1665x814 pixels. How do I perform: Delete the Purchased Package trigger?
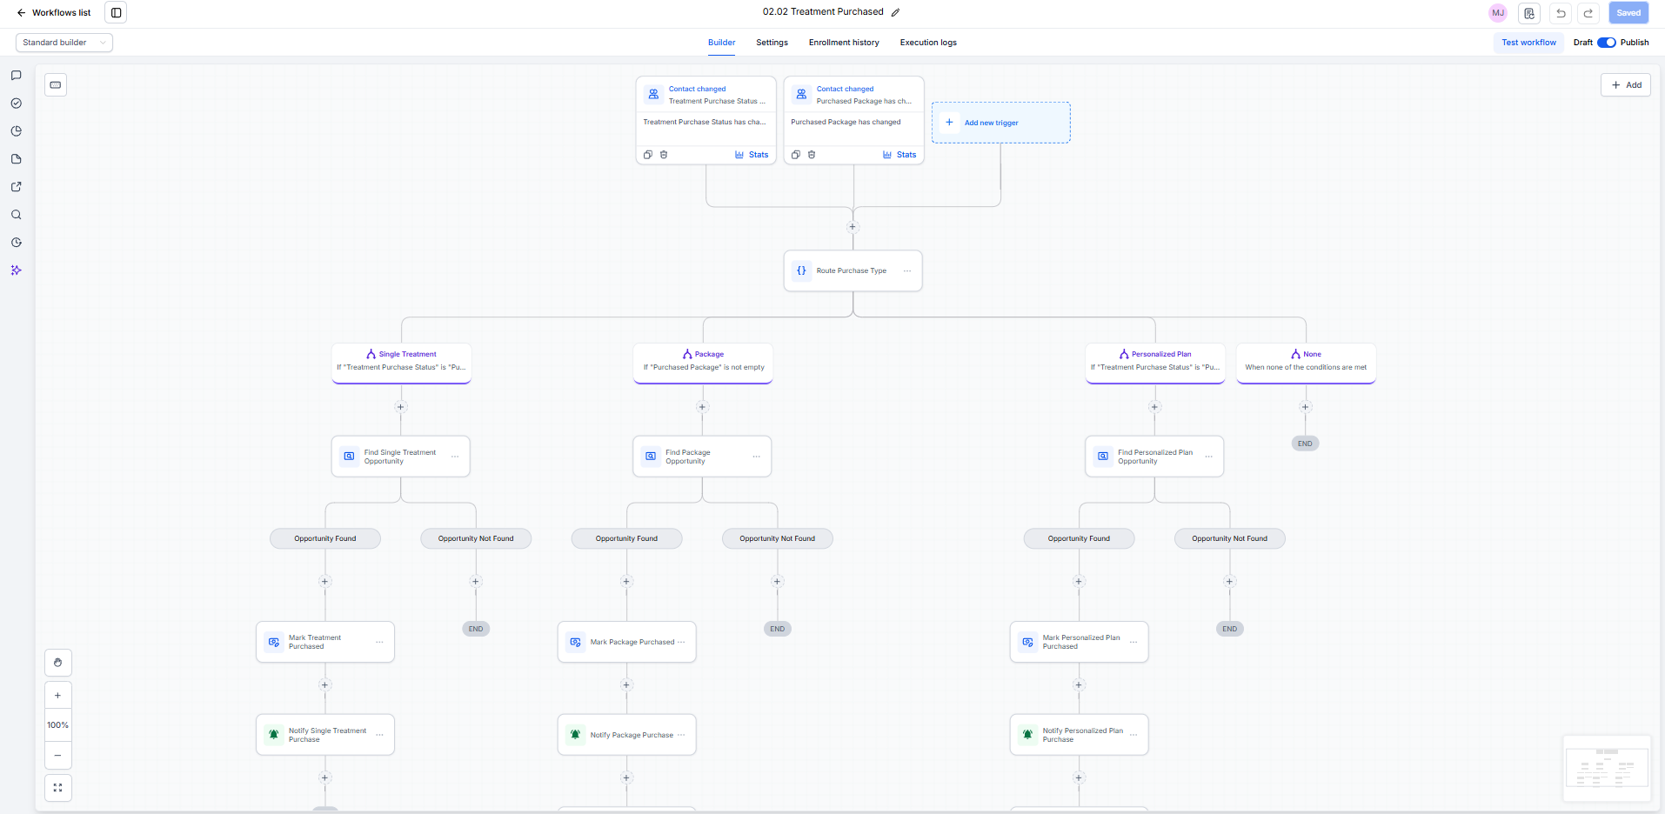[x=812, y=155]
